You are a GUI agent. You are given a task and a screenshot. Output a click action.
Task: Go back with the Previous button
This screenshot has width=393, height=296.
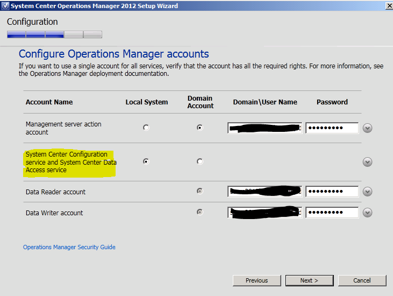coord(257,280)
